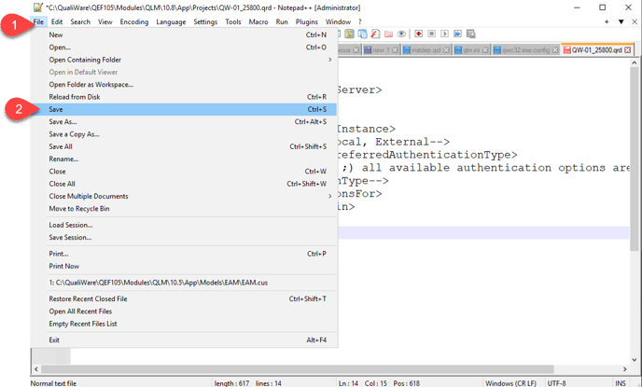Select Save All menu entry

(x=184, y=146)
